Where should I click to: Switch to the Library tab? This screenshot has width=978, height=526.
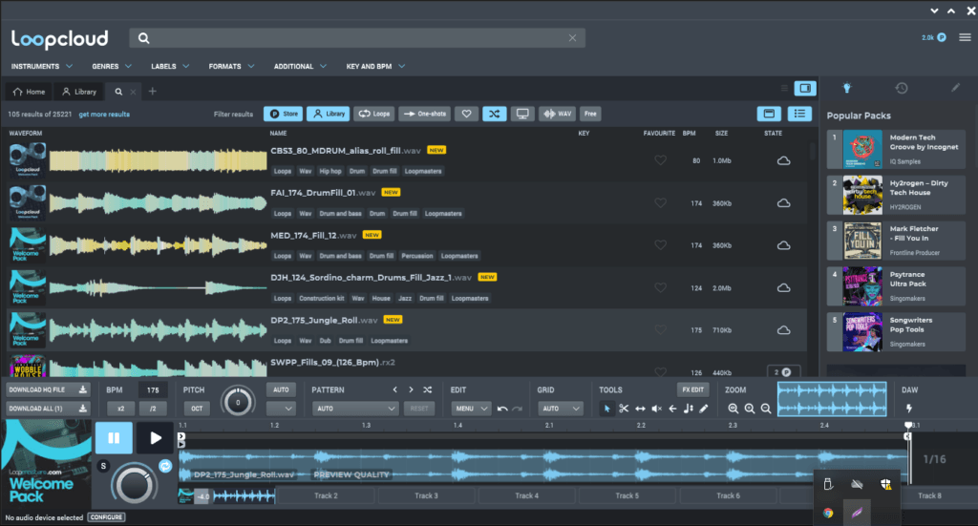pos(79,92)
